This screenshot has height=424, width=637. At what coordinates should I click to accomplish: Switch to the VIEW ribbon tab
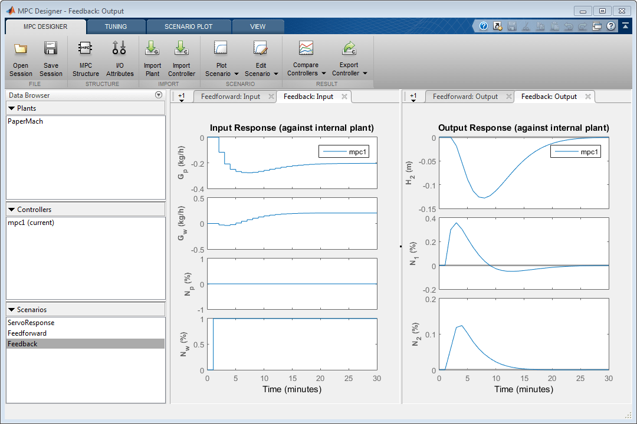tap(258, 26)
